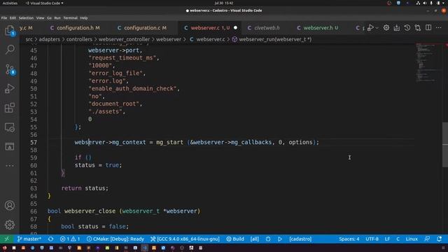Synchronize changes from the status bar

click(x=50, y=239)
